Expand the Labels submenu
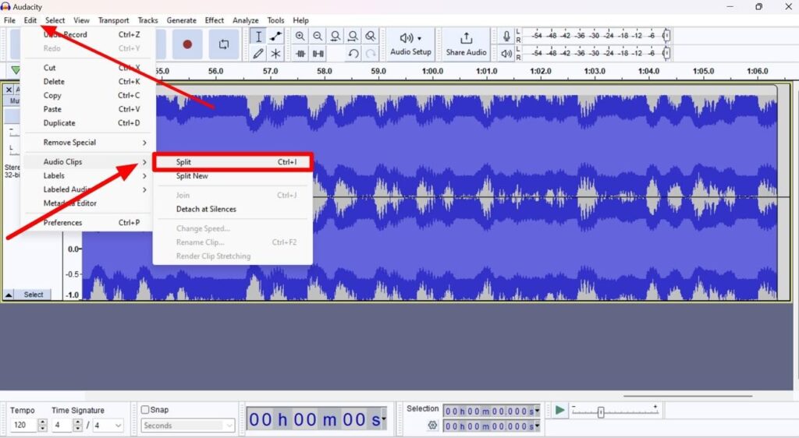The height and width of the screenshot is (438, 799). 89,175
